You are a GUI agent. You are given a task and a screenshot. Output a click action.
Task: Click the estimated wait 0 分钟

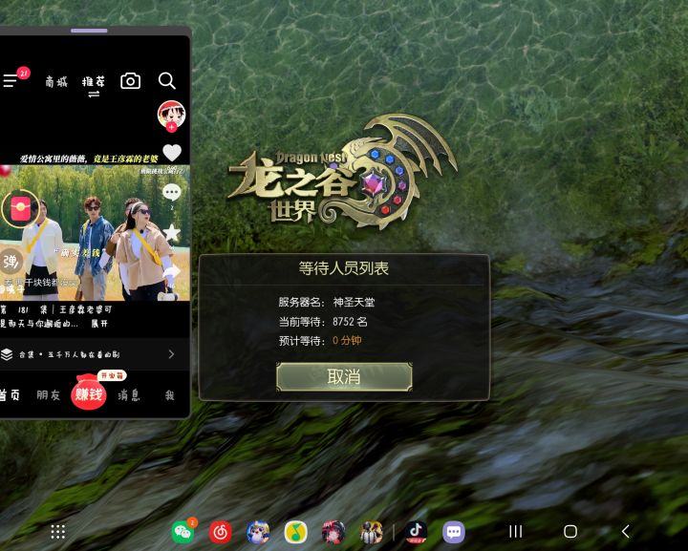pyautogui.click(x=347, y=341)
